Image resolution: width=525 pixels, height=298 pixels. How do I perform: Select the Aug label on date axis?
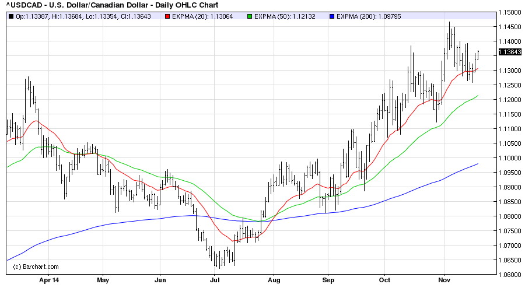pos(274,280)
